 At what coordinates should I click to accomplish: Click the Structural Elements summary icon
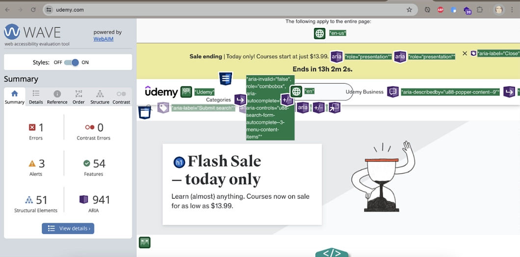(29, 200)
